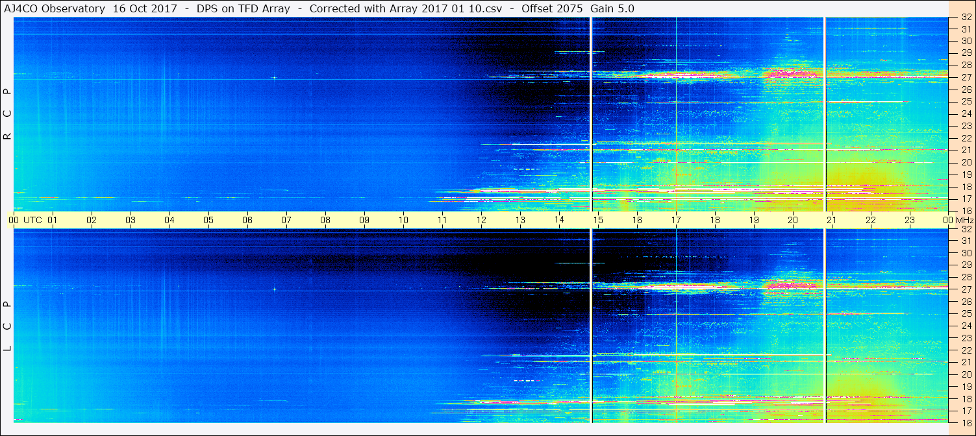Click the 31 MHz label of the LCP scale
976x436 pixels.
[966, 241]
